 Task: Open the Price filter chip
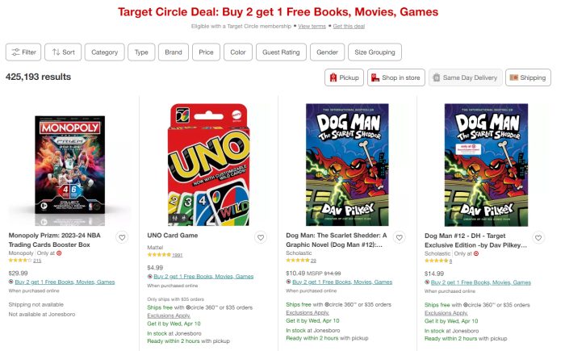206,52
